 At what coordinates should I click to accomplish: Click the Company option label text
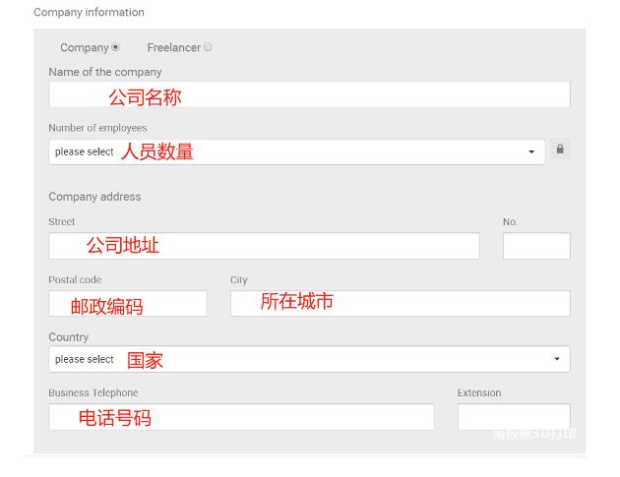pos(84,47)
